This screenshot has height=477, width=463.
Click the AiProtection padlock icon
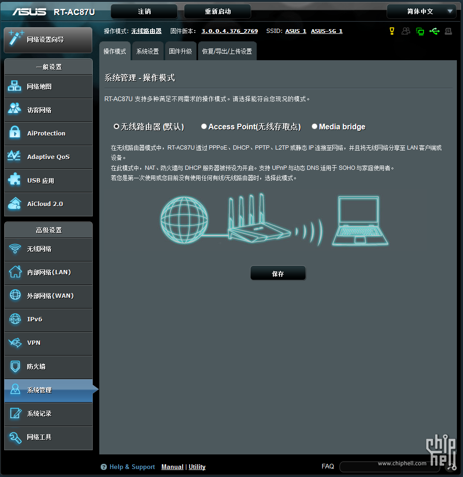14,132
